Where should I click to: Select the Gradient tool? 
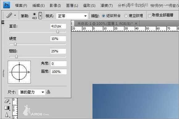click(x=7, y=108)
